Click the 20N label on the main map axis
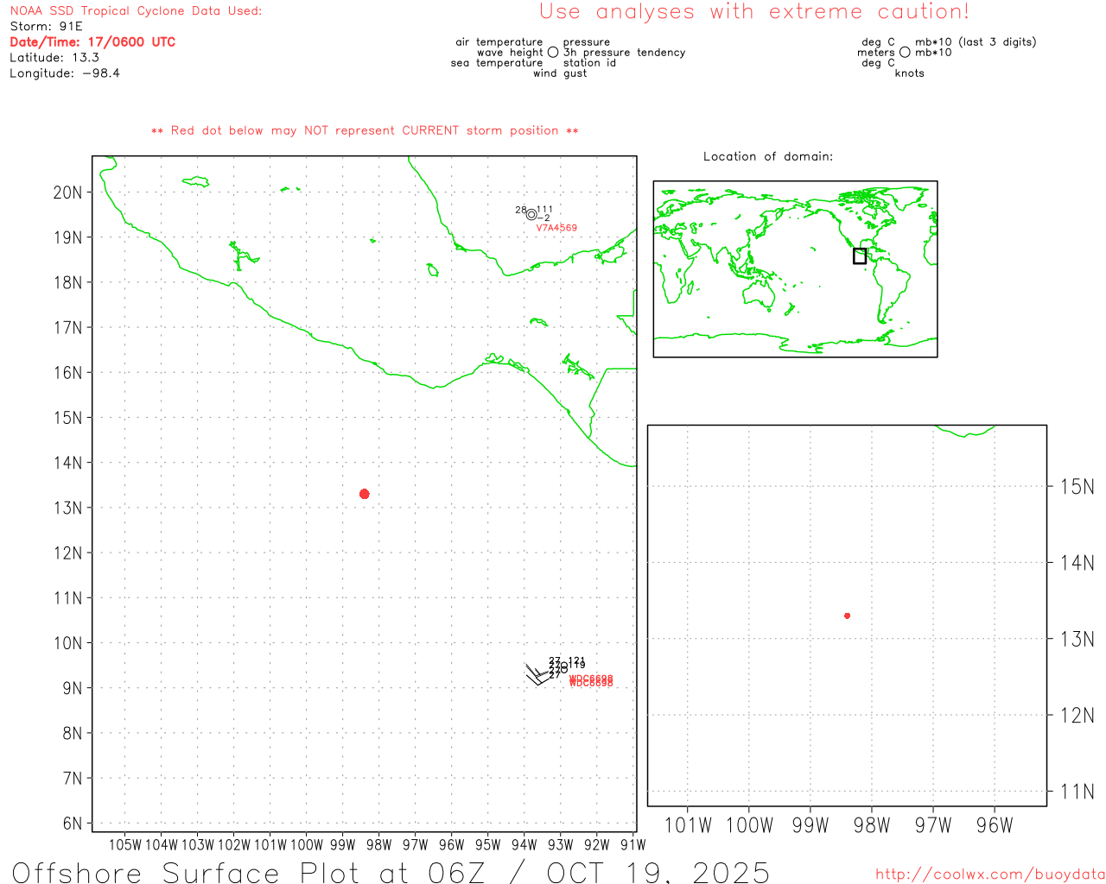Screen dimensions: 1106x884 click(x=67, y=193)
